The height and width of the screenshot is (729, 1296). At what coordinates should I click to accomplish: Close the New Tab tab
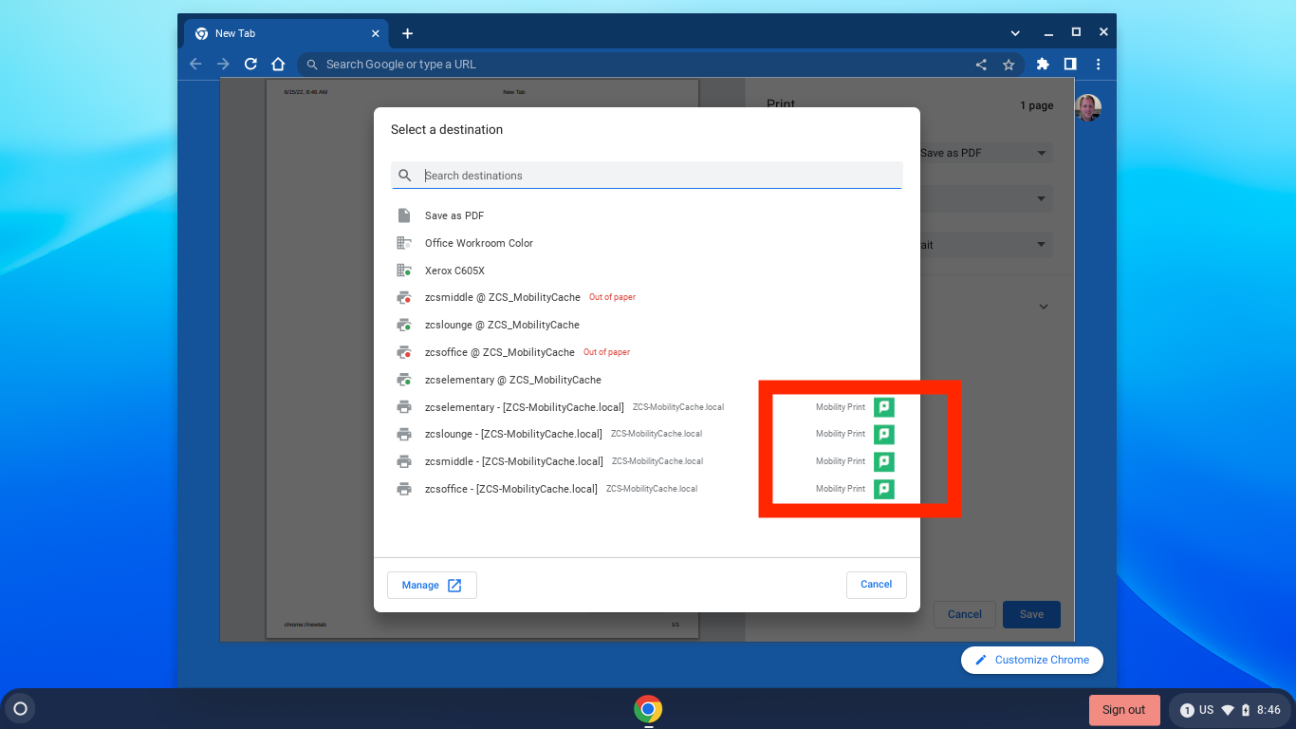[375, 33]
